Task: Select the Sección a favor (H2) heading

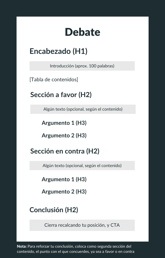Action: tap(61, 95)
